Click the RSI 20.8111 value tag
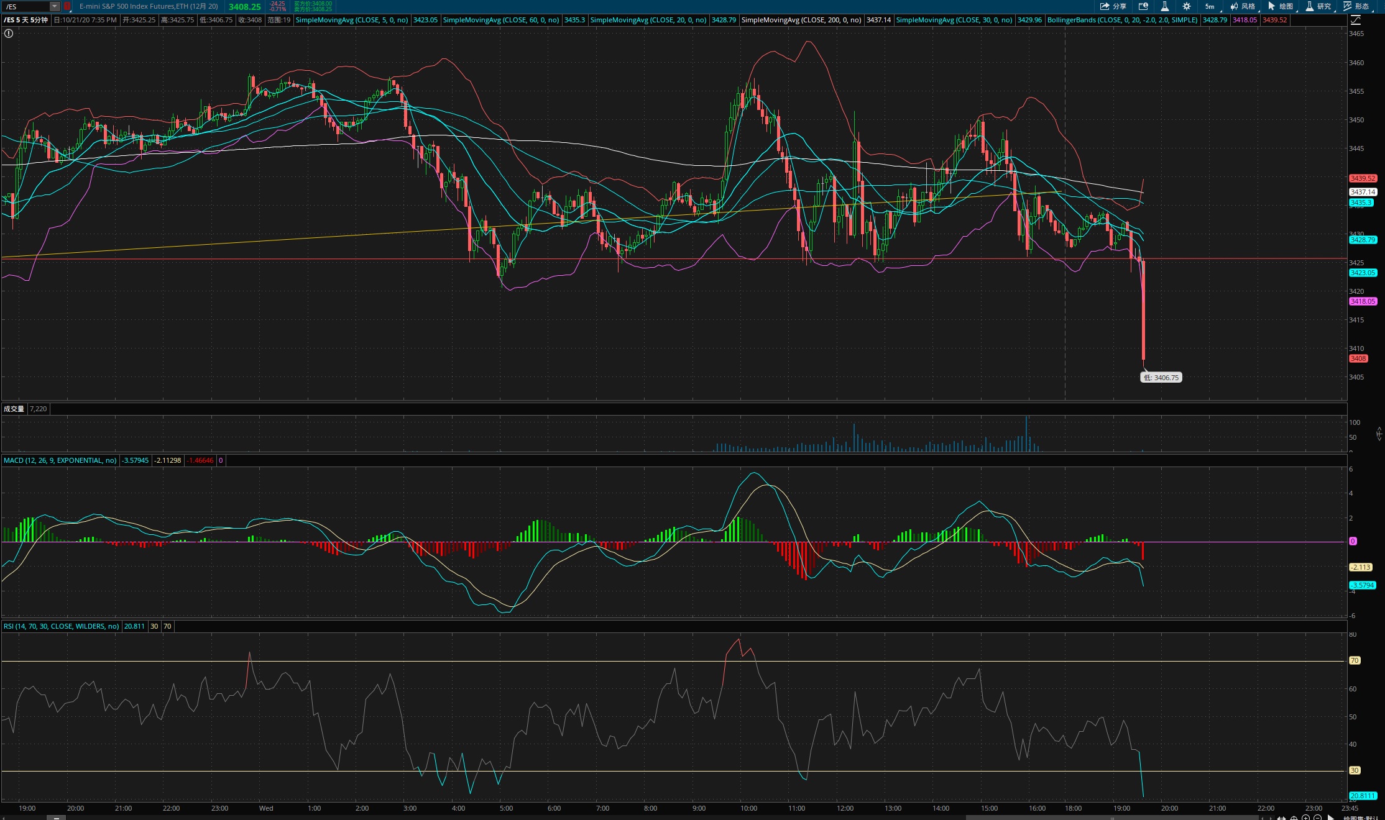Image resolution: width=1385 pixels, height=820 pixels. tap(1363, 796)
